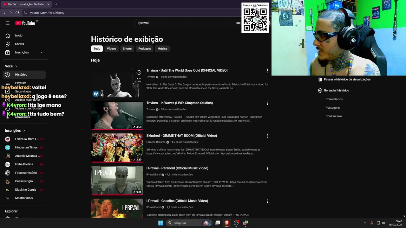The image size is (406, 228).
Task: Open Postagens history link
Action: pyautogui.click(x=332, y=108)
